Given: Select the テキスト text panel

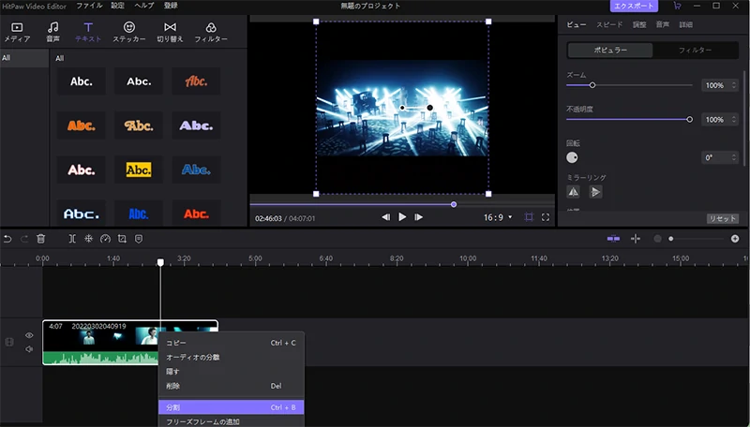Looking at the screenshot, I should (88, 32).
